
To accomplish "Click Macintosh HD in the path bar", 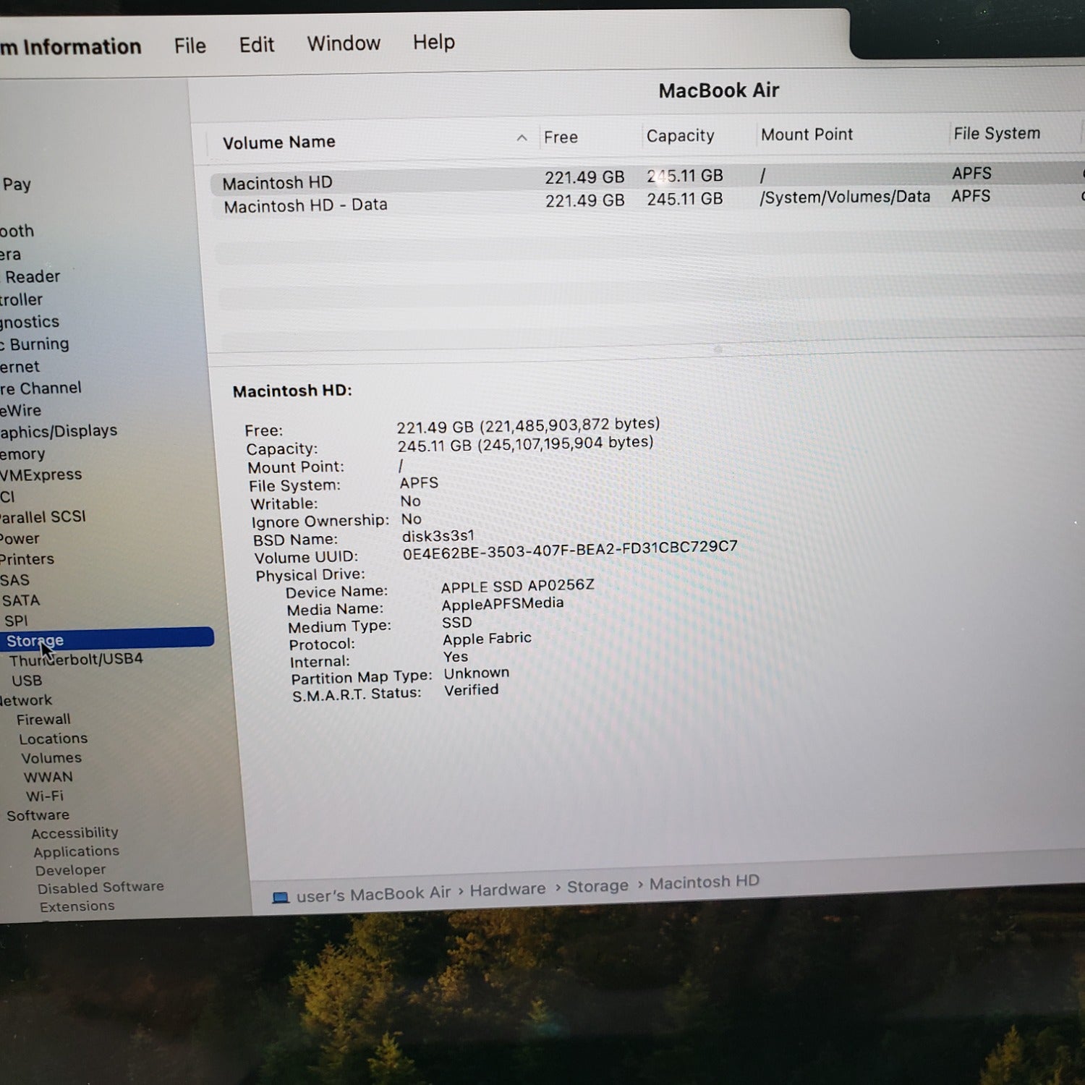I will click(704, 882).
